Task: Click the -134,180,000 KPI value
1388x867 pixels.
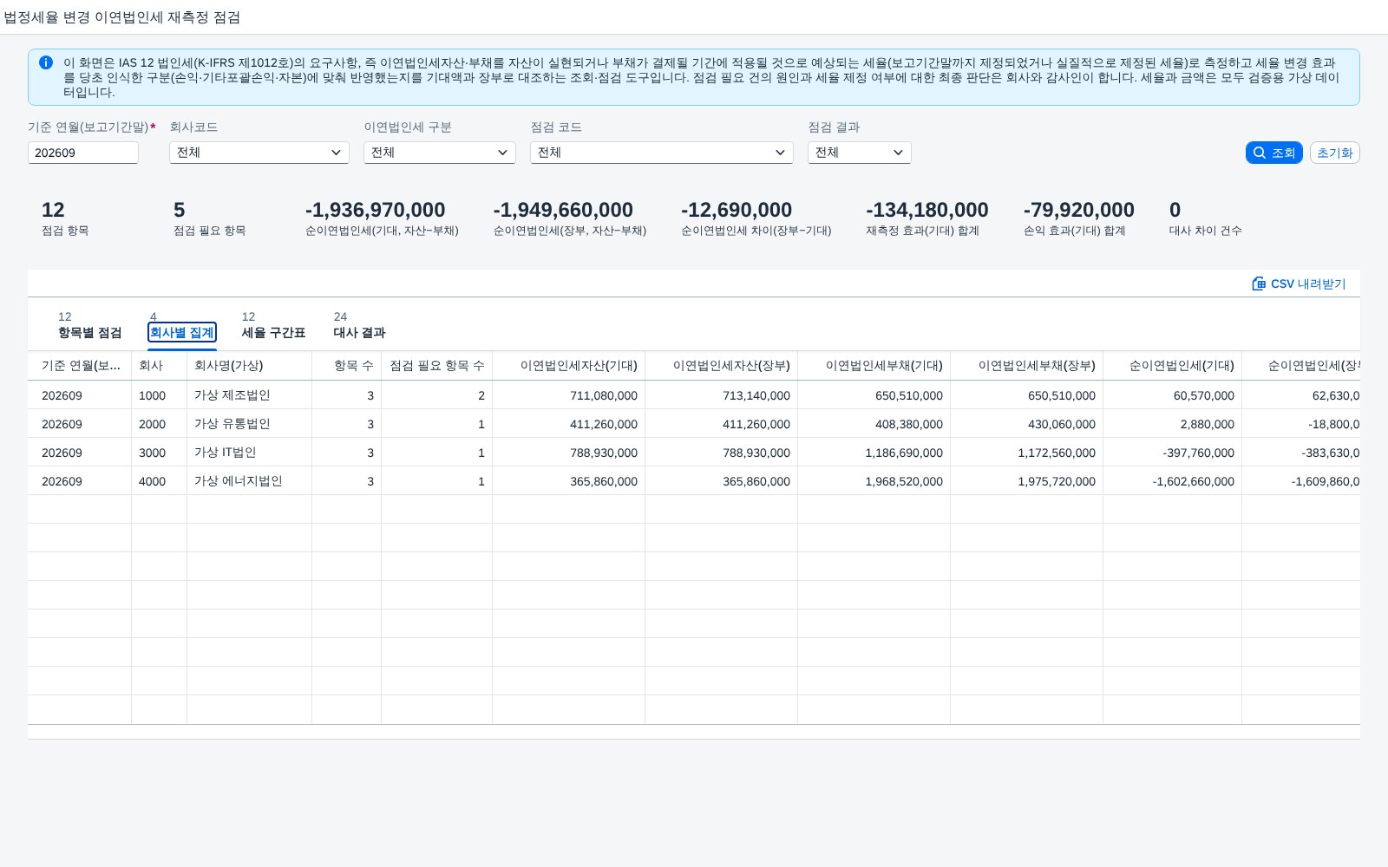Action: [927, 210]
